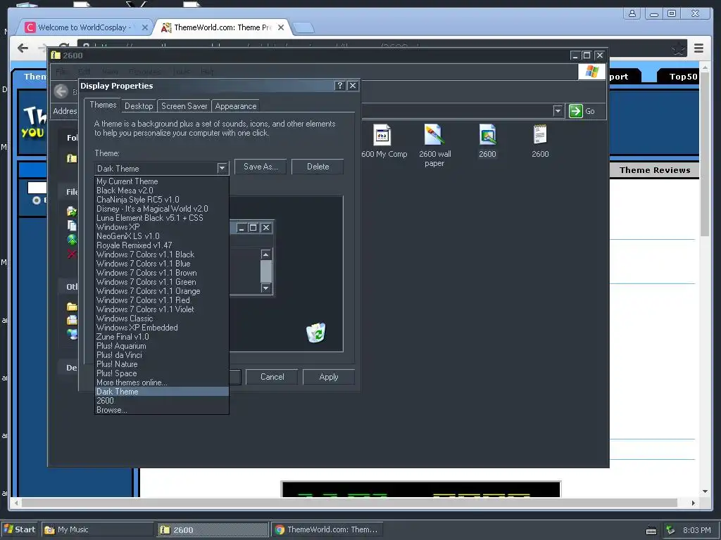Screen dimensions: 721x540
Task: Open the 2600 notepad text file icon
Action: (x=540, y=135)
